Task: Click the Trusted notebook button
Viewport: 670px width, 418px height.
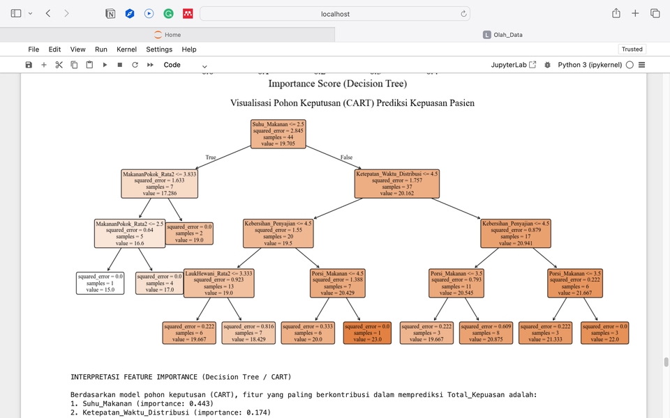Action: click(x=632, y=49)
